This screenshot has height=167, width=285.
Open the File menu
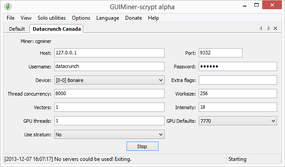(x=11, y=18)
